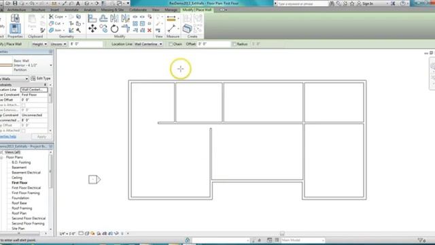Click the Apply button in Properties palette

pyautogui.click(x=41, y=137)
